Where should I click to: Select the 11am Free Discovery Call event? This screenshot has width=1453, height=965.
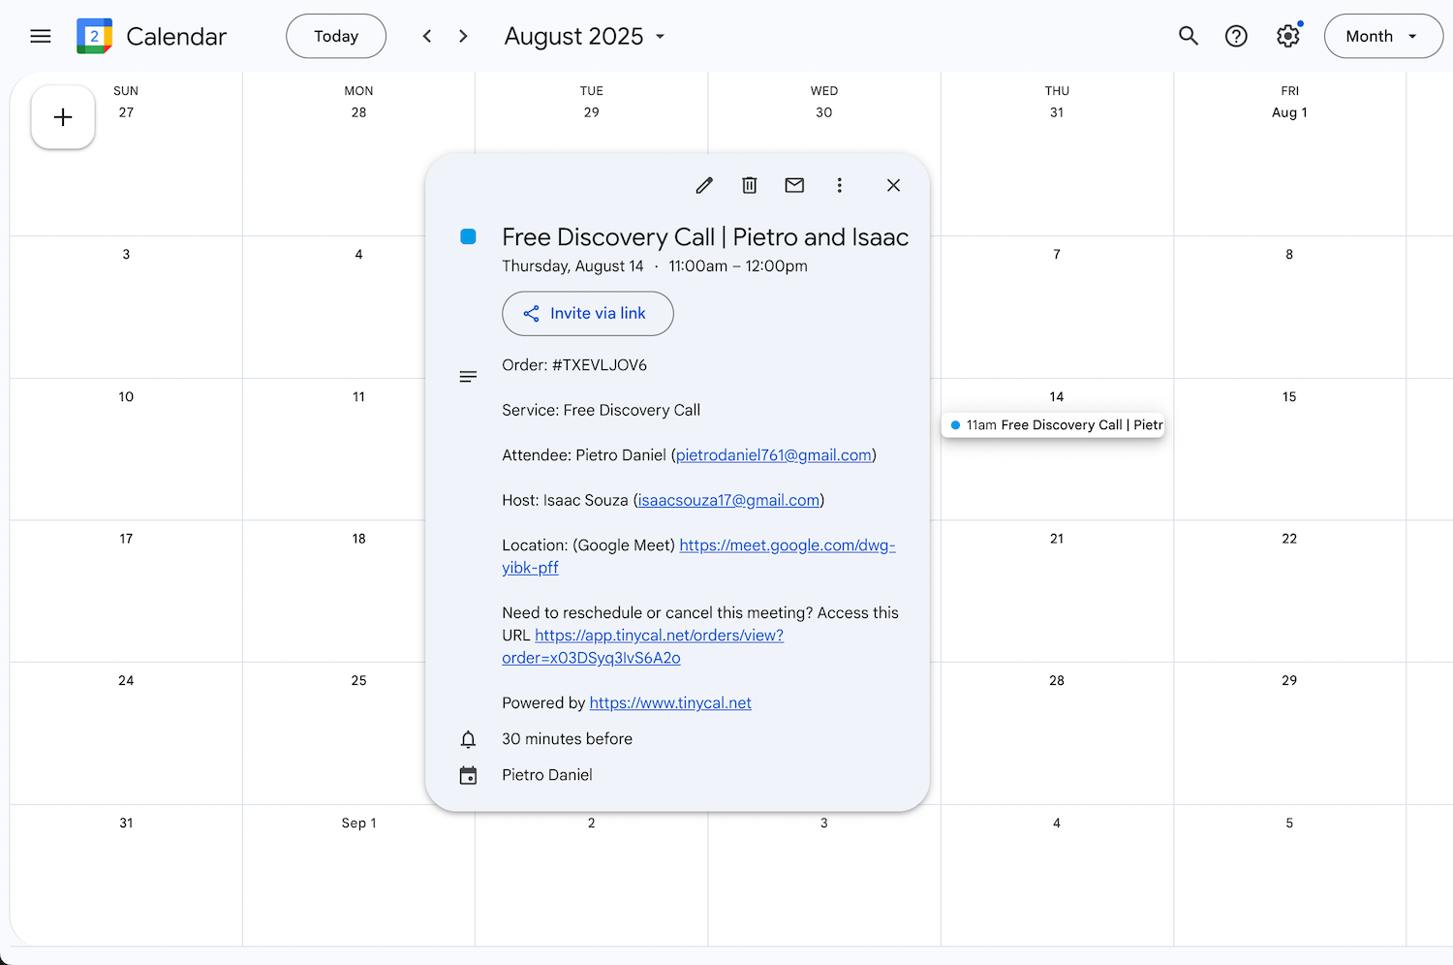[1054, 425]
